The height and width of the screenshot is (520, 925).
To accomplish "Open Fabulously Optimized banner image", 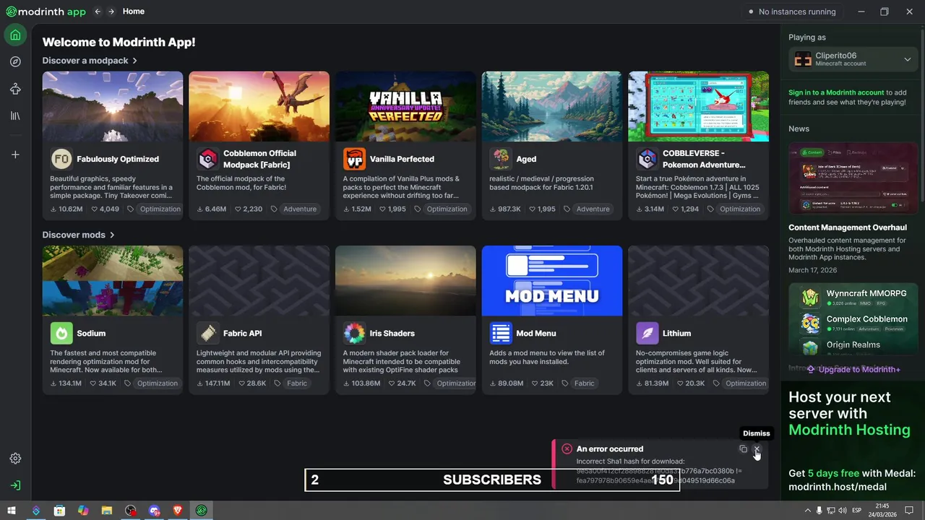I will [113, 106].
